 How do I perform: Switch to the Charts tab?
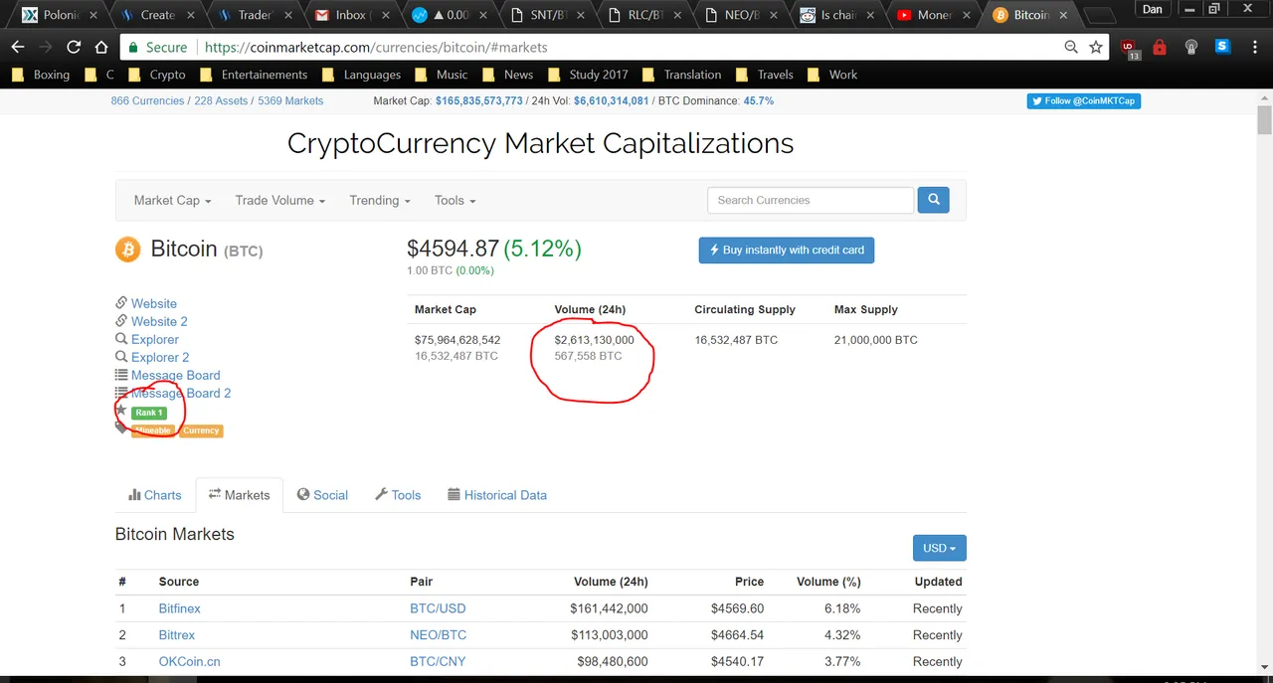[155, 495]
